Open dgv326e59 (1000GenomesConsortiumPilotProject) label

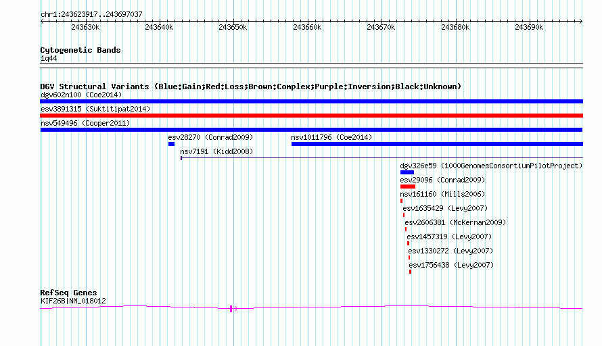click(x=491, y=166)
